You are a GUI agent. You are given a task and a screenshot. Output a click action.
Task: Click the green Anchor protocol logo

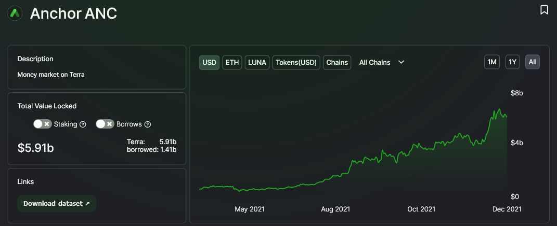tap(15, 13)
